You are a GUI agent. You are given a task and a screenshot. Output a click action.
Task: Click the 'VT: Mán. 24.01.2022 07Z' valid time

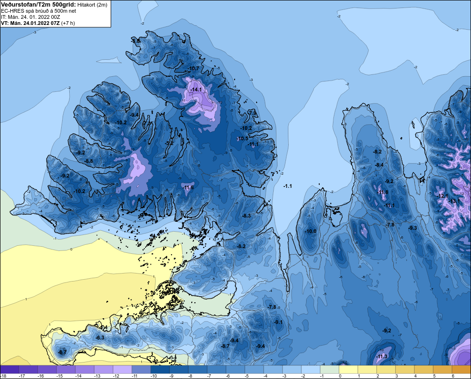[x=30, y=23]
